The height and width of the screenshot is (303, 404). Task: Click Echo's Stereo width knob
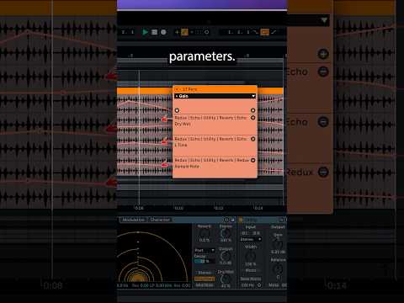click(226, 233)
